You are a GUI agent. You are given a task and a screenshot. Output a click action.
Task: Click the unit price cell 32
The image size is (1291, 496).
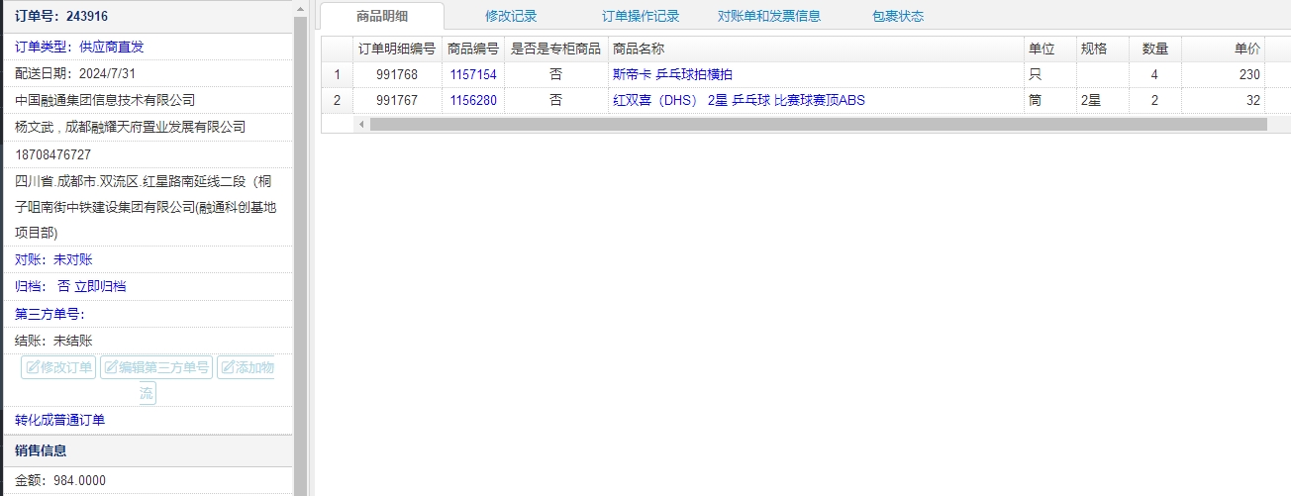point(1223,100)
